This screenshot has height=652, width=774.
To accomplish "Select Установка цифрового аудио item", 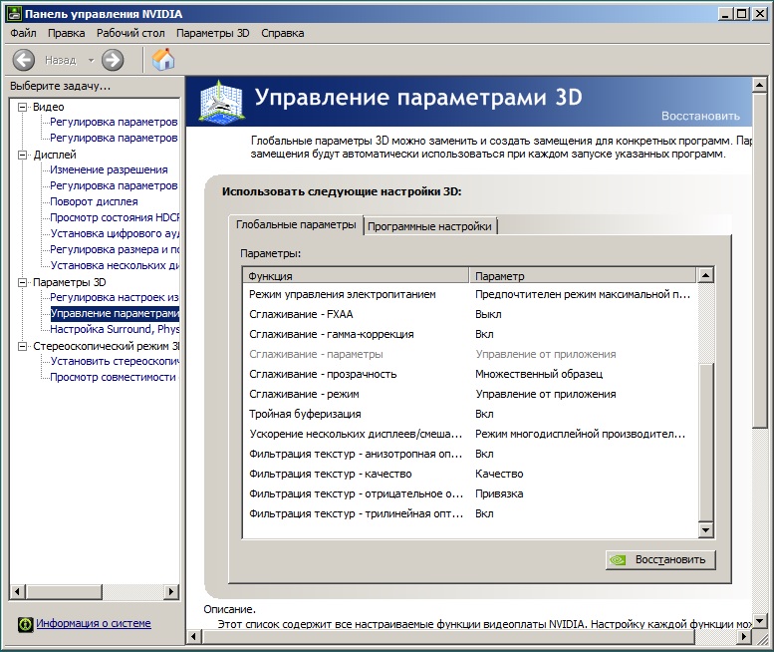I will 115,233.
